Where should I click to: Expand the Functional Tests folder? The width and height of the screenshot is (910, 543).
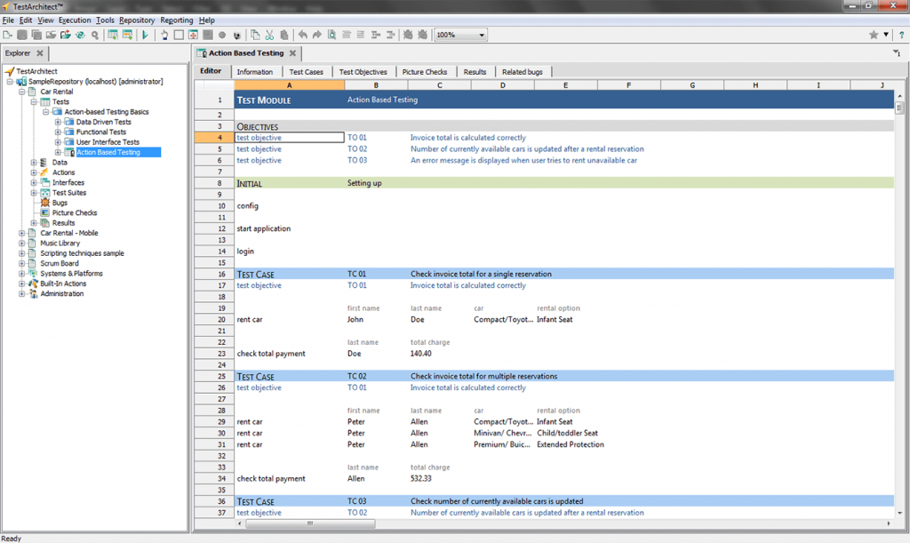point(58,132)
